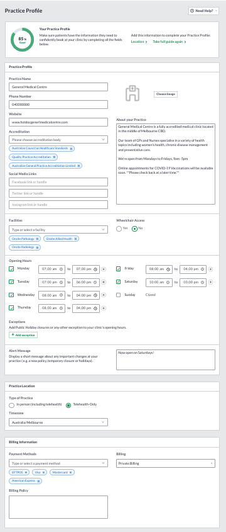This screenshot has height=532, width=226.
Task: Click the Choose Image button
Action: 166,94
